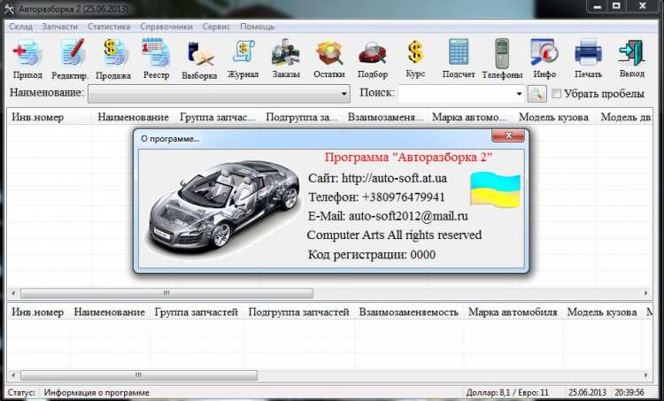
Task: Click the Код регистрации: 0000 text
Action: 371,254
